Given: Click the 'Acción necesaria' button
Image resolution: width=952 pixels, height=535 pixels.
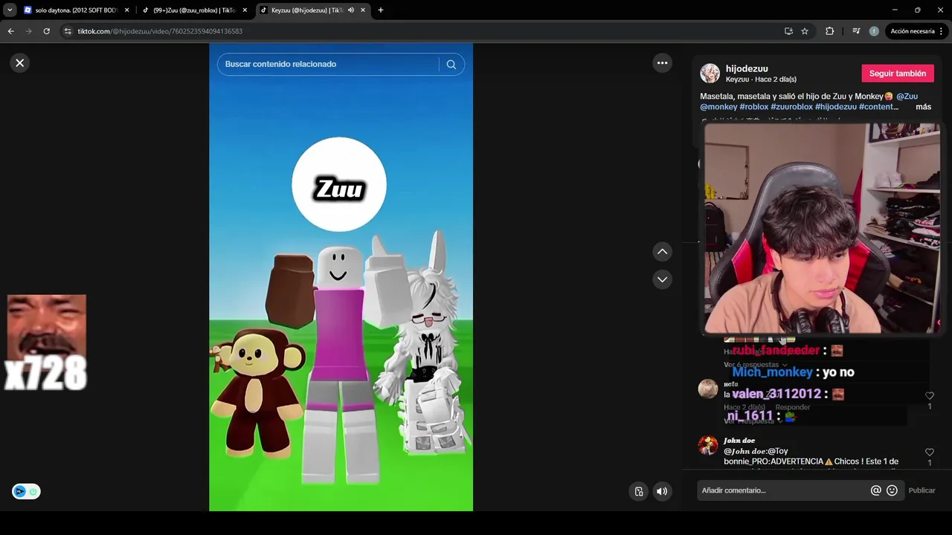Looking at the screenshot, I should (x=913, y=31).
